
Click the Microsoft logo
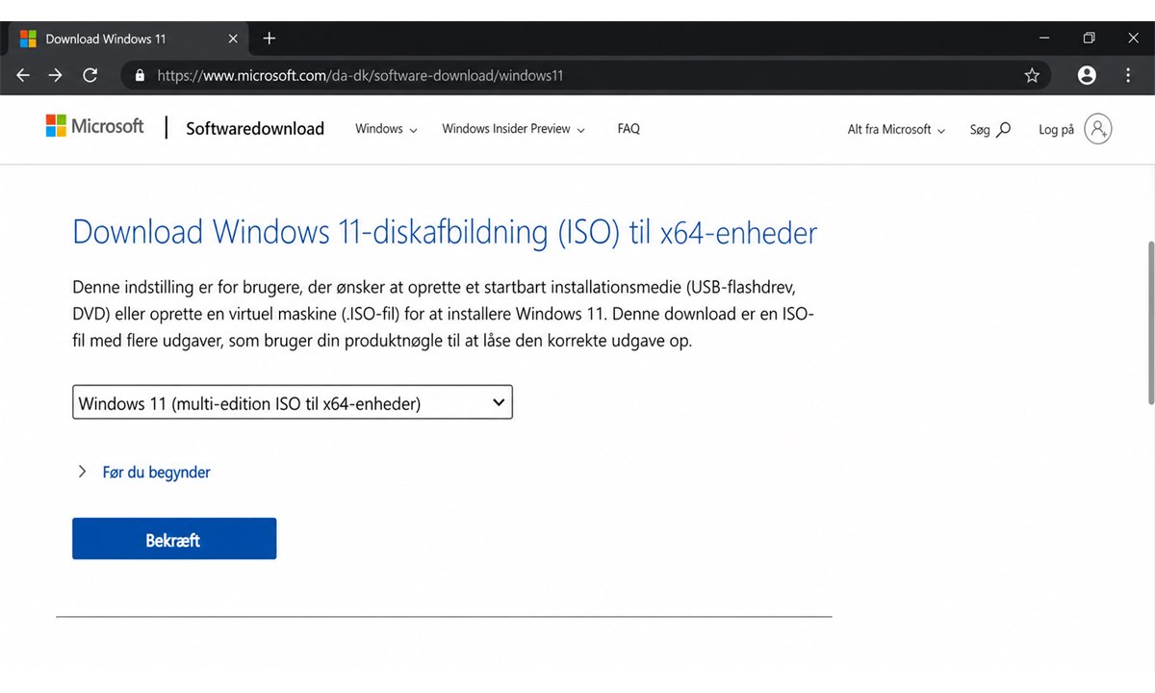tap(94, 126)
